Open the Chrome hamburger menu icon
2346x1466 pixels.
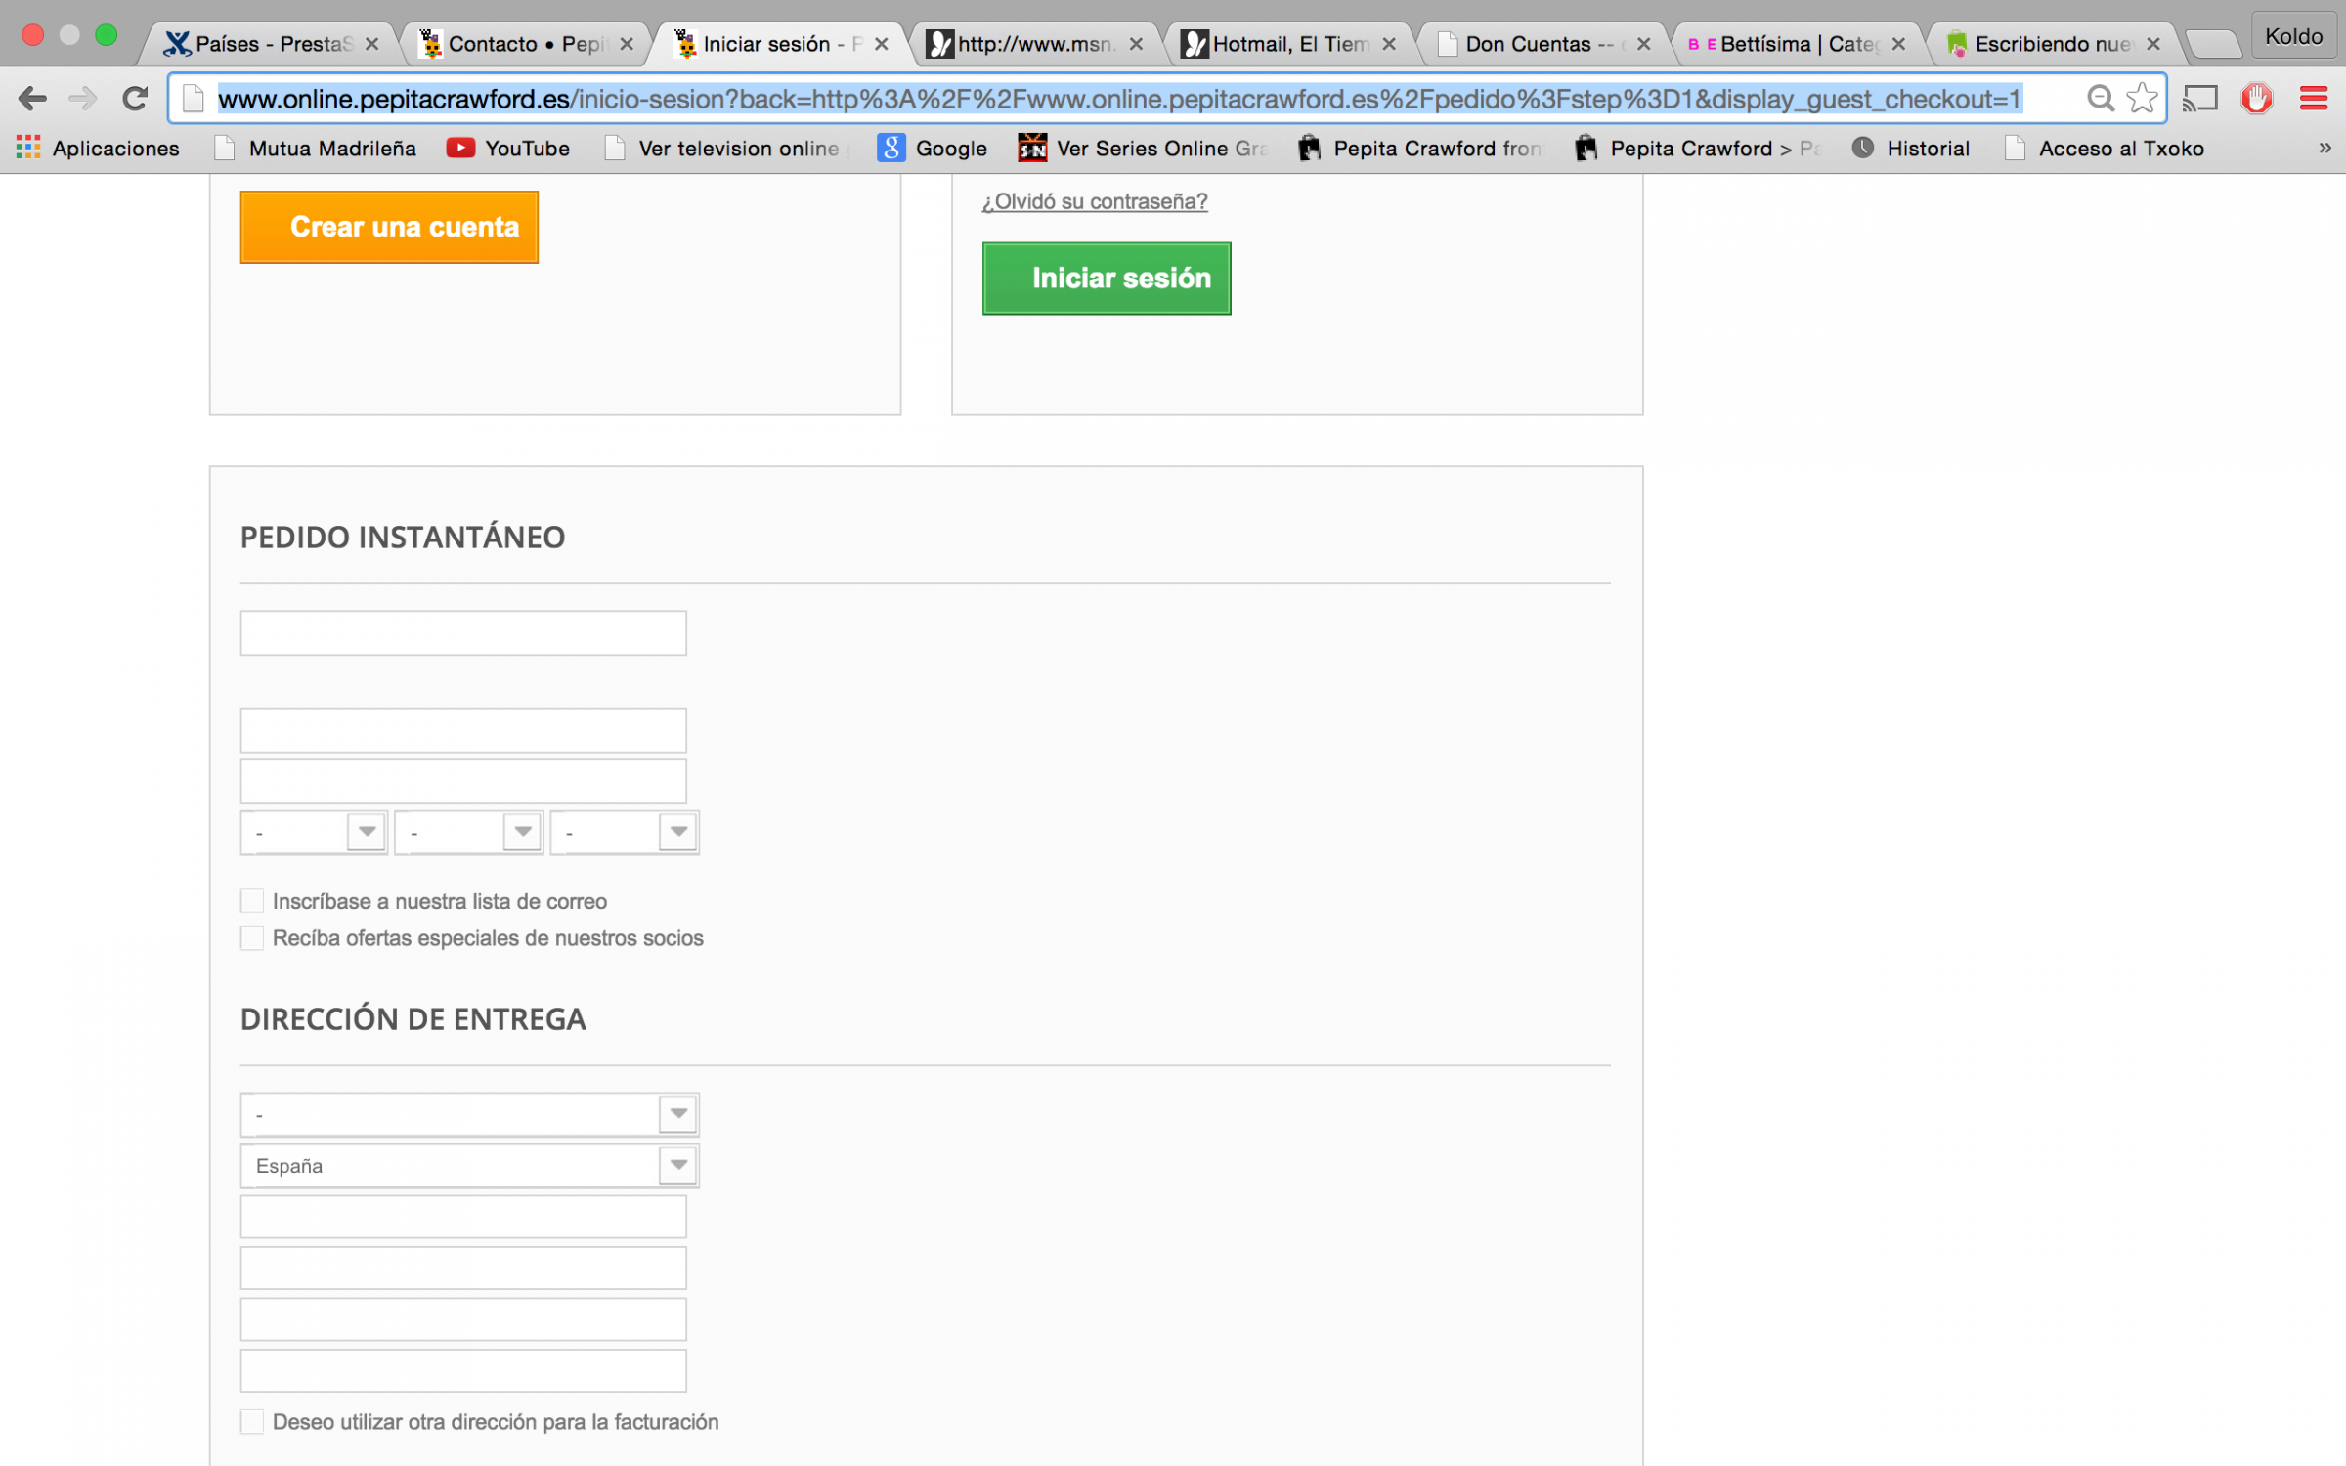click(x=2313, y=99)
